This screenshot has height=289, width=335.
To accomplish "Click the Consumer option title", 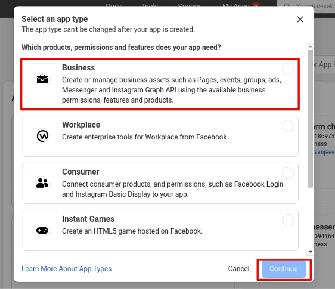I will 81,172.
